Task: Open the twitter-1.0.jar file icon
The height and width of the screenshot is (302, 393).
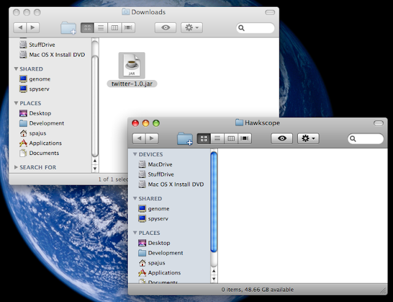Action: (131, 65)
